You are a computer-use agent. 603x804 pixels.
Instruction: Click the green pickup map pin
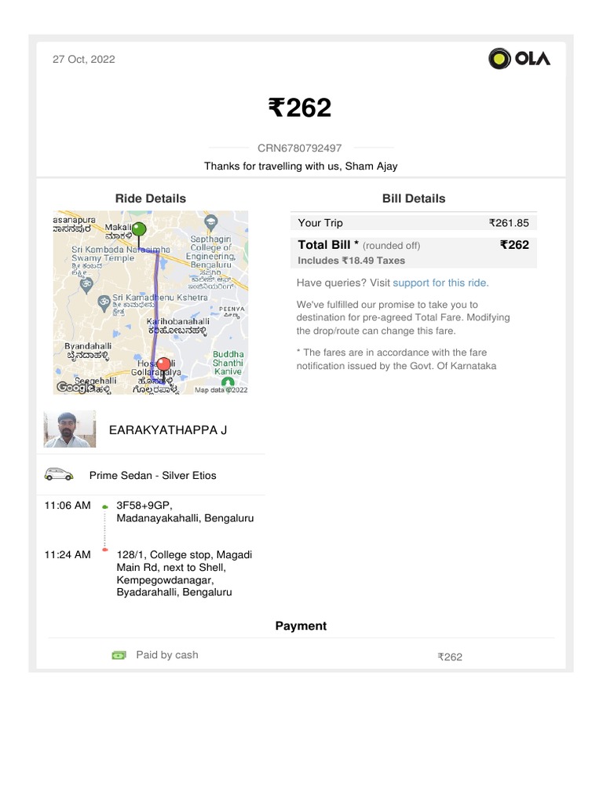click(x=139, y=229)
